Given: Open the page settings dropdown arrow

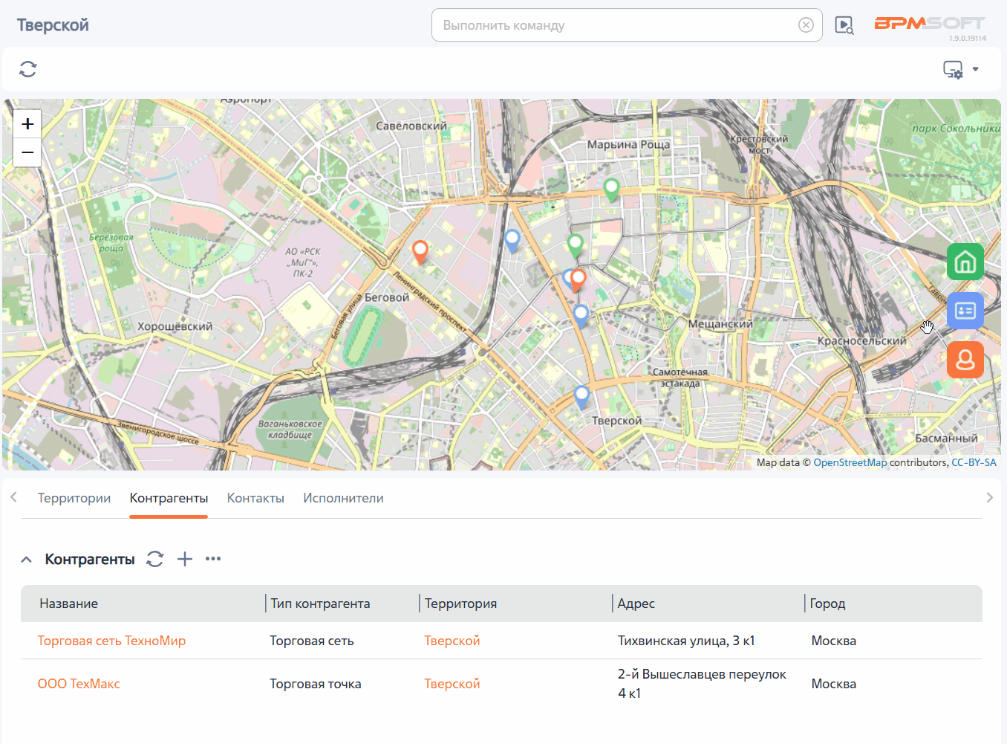Looking at the screenshot, I should (976, 69).
